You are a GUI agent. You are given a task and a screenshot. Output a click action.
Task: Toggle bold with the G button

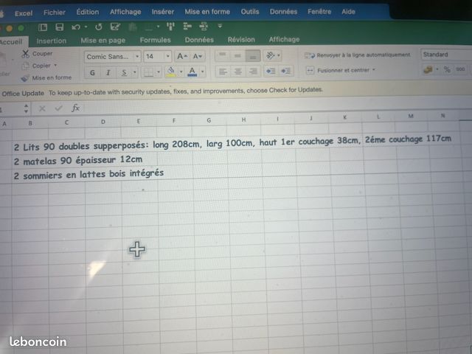pyautogui.click(x=92, y=73)
